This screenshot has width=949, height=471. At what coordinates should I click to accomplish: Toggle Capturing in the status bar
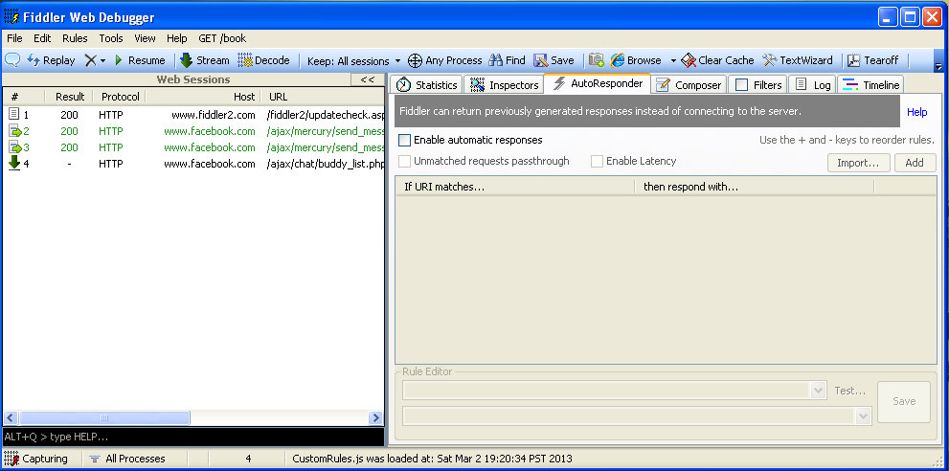(x=37, y=459)
